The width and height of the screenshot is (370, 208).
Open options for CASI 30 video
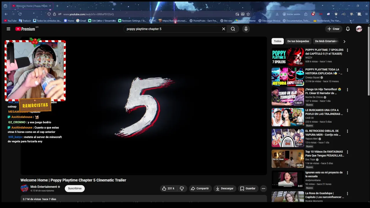tap(347, 110)
